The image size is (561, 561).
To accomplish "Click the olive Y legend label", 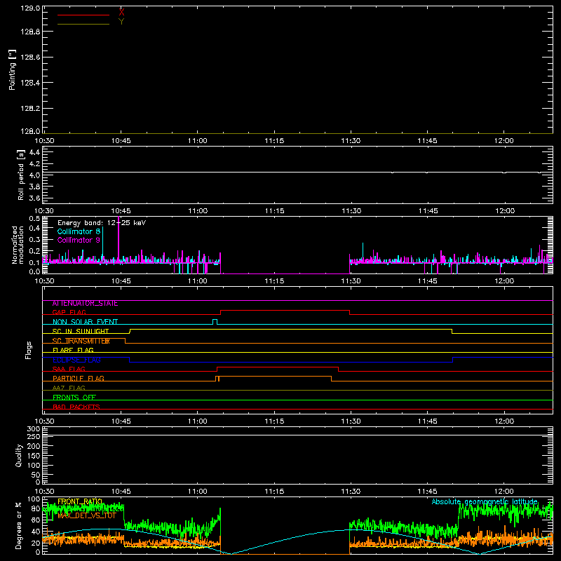I will (x=121, y=22).
